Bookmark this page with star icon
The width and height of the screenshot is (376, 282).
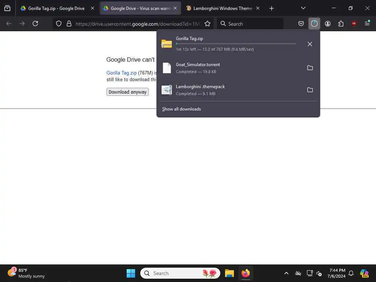tap(207, 24)
